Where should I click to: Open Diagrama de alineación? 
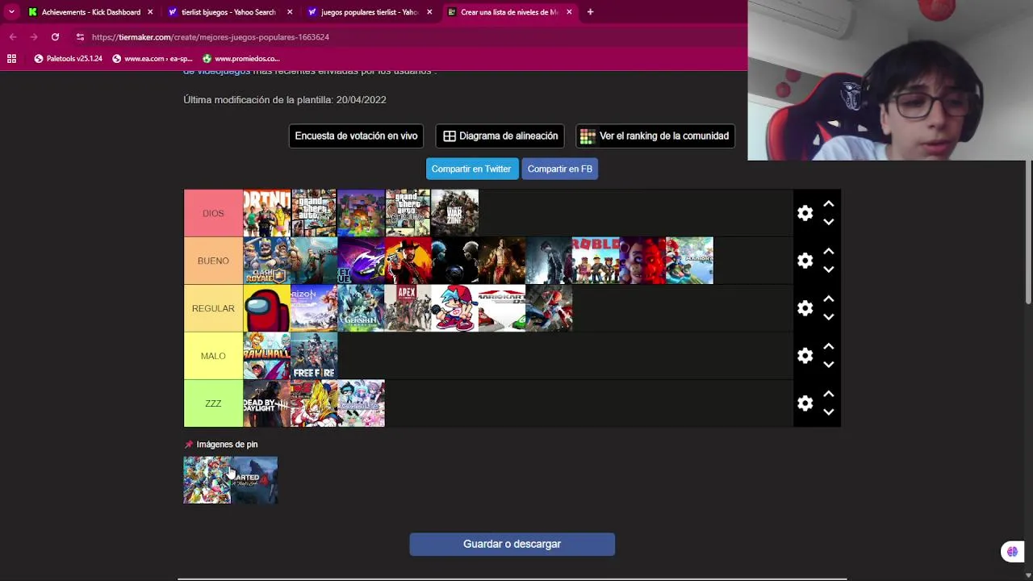coord(500,136)
